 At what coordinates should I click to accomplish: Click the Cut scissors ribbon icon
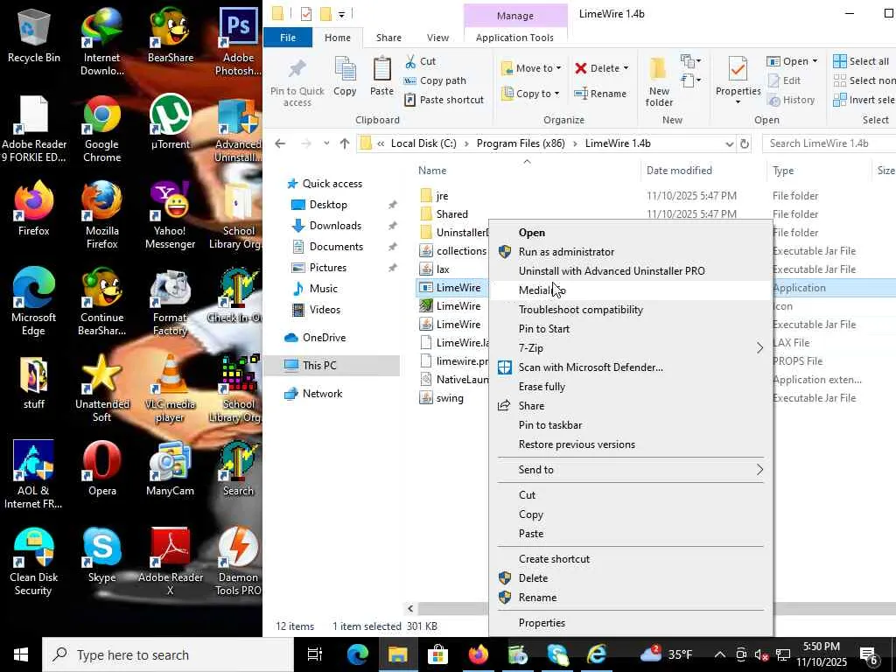[x=410, y=61]
